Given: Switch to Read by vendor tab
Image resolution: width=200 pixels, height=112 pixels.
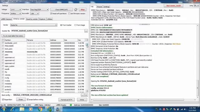Looking at the screenshot, I should tap(32, 19).
